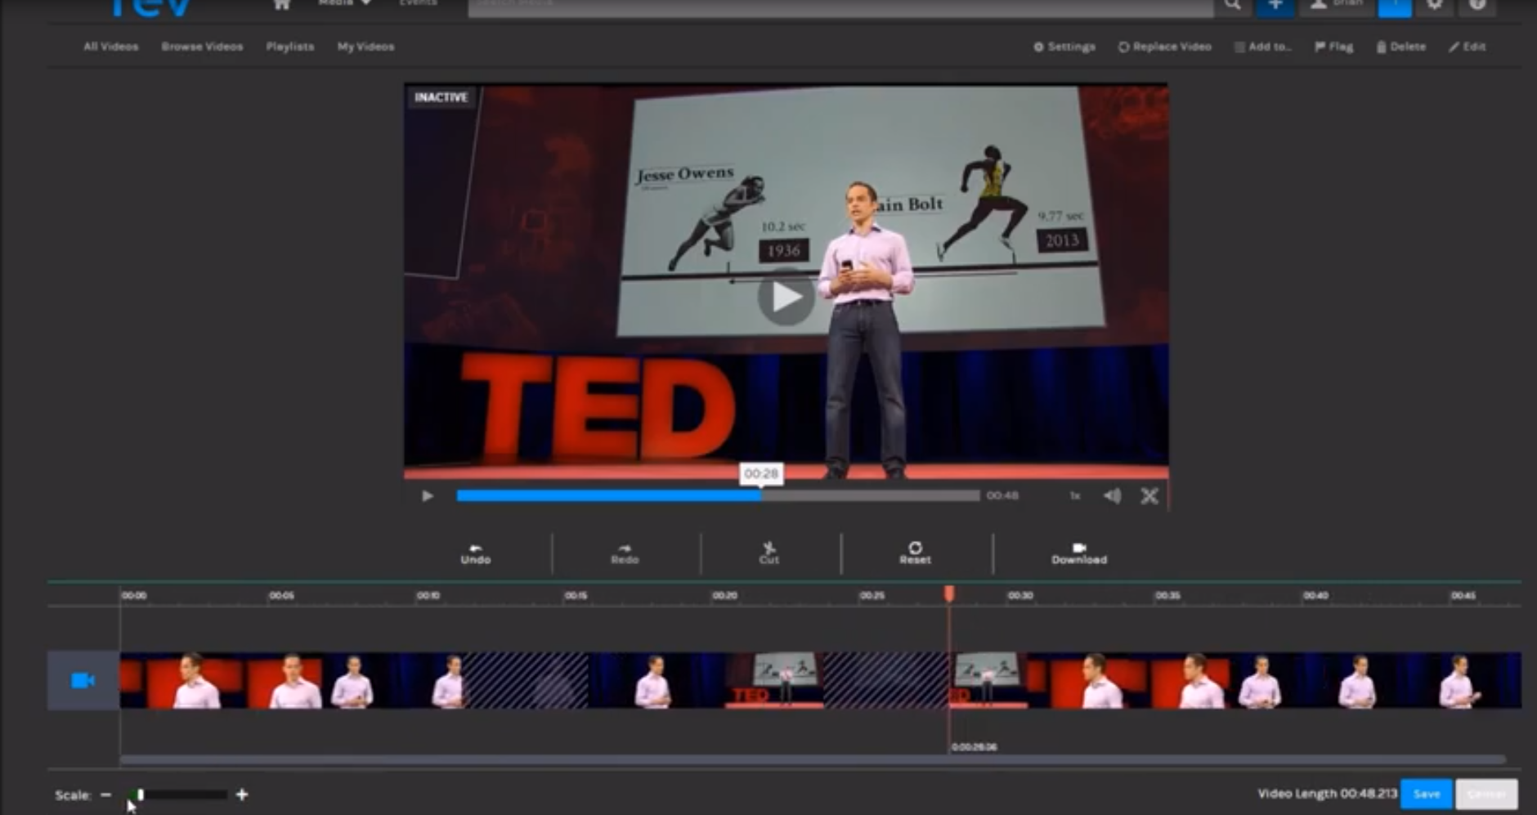
Task: Mute the video with the speaker icon
Action: (1112, 495)
